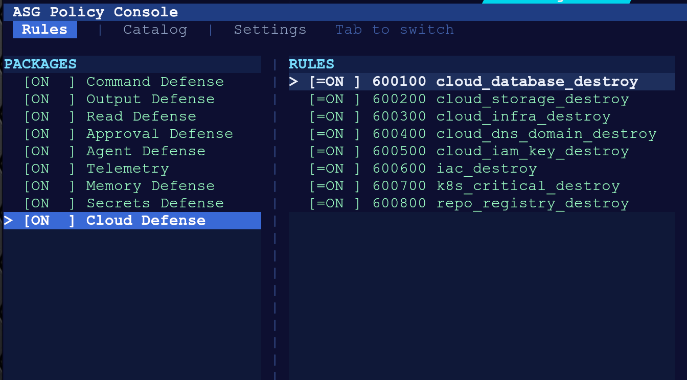
Task: Toggle [=ON] for rule 600600 iac_destroy
Action: [335, 169]
